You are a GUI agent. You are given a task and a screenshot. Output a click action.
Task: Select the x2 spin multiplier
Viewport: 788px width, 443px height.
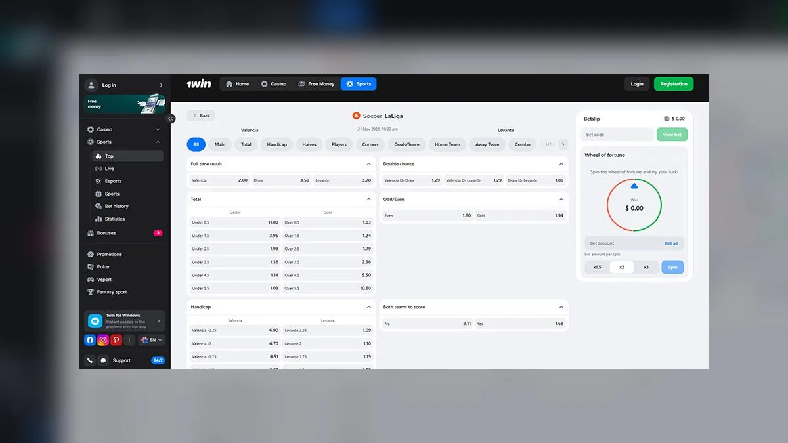pyautogui.click(x=621, y=267)
